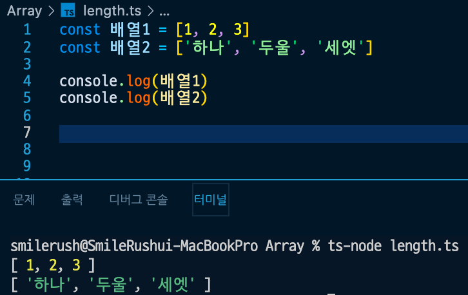Click console on line 4
This screenshot has width=468, height=295.
pyautogui.click(x=88, y=81)
